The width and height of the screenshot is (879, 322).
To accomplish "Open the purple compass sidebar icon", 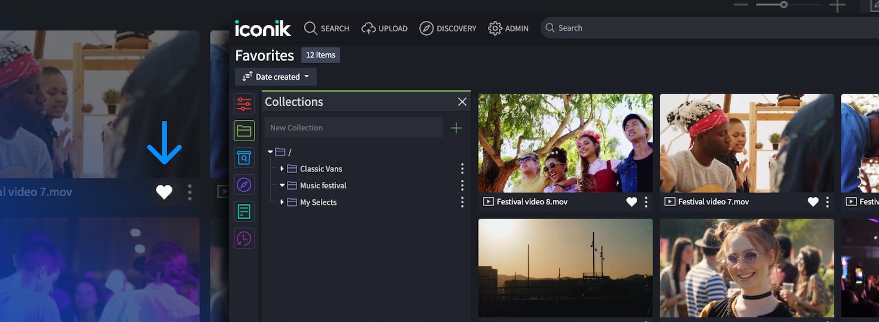I will click(x=244, y=185).
